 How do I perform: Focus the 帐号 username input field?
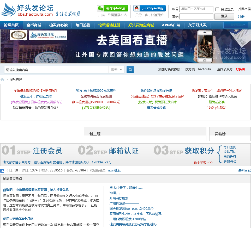point(196,9)
